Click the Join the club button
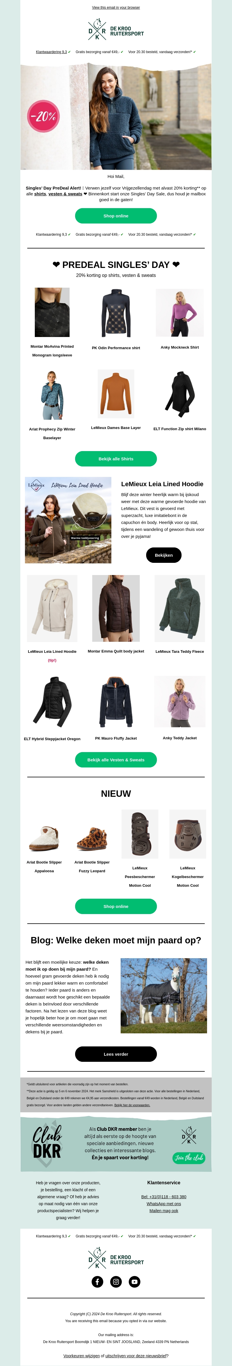 click(188, 1158)
